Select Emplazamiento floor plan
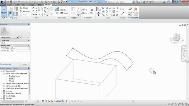 pyautogui.click(x=14, y=76)
